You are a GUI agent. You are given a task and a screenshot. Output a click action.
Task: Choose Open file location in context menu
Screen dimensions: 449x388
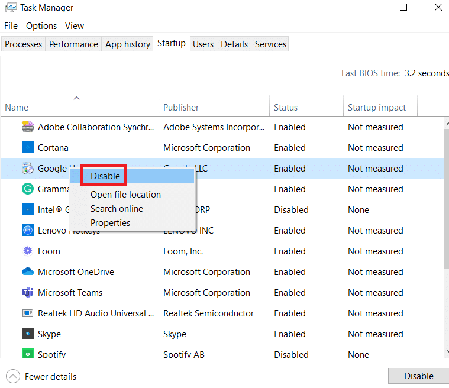[133, 195]
